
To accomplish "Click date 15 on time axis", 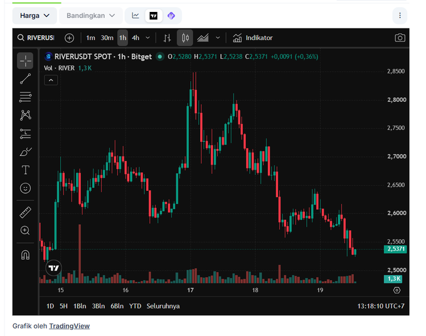I will click(61, 290).
